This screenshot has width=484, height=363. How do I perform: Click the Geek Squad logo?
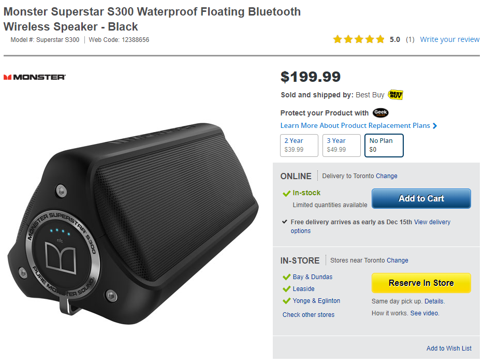pyautogui.click(x=380, y=113)
